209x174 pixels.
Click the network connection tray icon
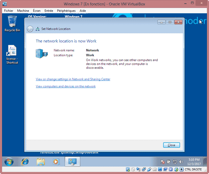click(175, 161)
